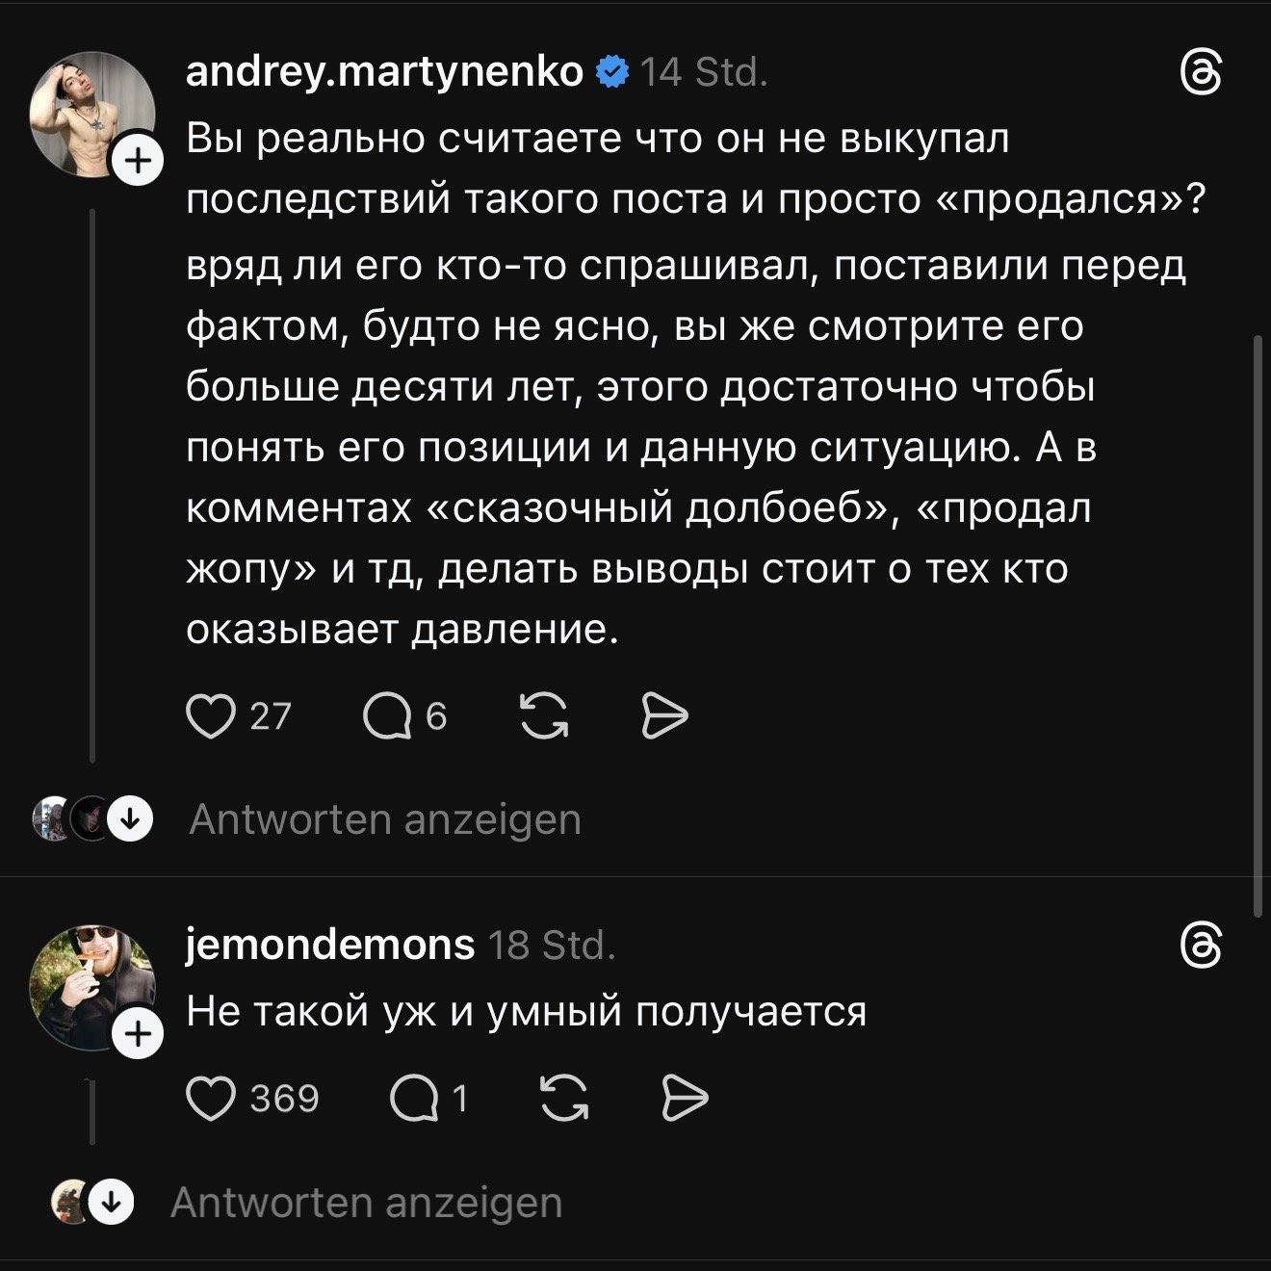Repost jemondemons' comment

565,1099
